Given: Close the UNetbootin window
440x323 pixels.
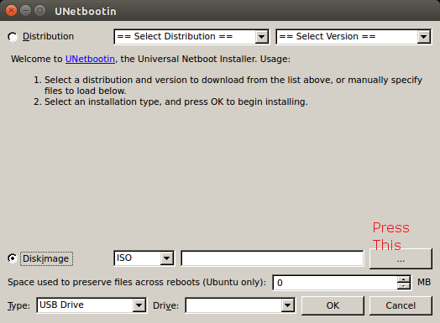Looking at the screenshot, I should pos(11,11).
